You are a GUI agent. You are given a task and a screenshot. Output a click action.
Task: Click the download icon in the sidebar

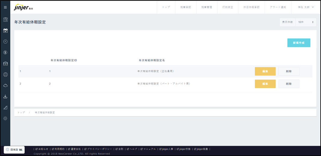(x=5, y=96)
